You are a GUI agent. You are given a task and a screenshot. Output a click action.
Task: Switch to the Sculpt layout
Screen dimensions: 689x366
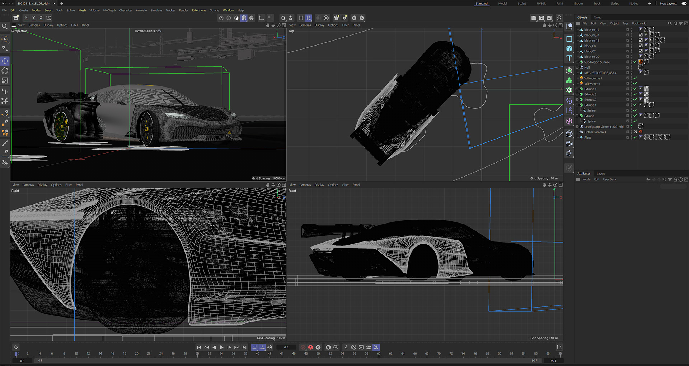pos(521,4)
